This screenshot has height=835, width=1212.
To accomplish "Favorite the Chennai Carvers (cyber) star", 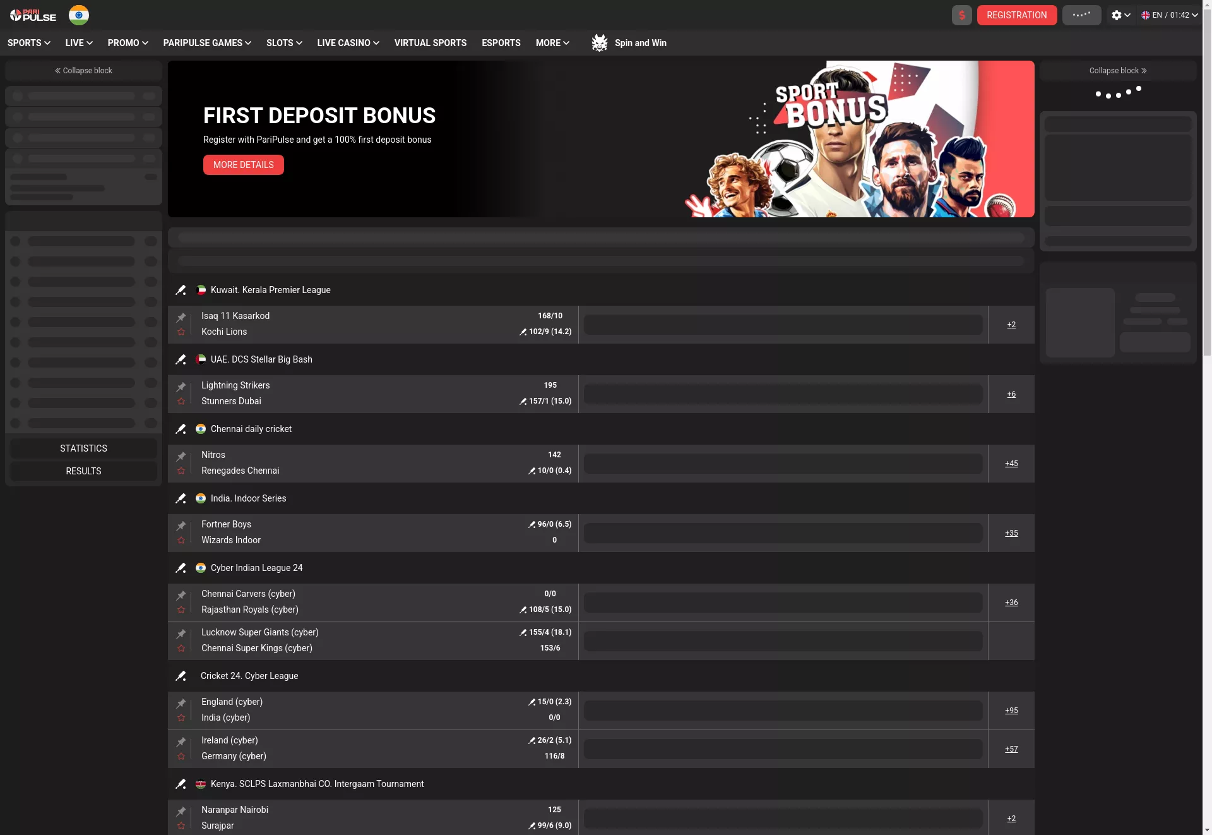I will pyautogui.click(x=181, y=610).
